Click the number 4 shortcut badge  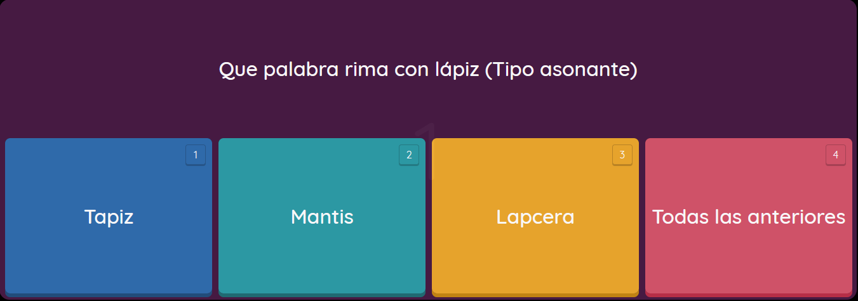coord(836,155)
